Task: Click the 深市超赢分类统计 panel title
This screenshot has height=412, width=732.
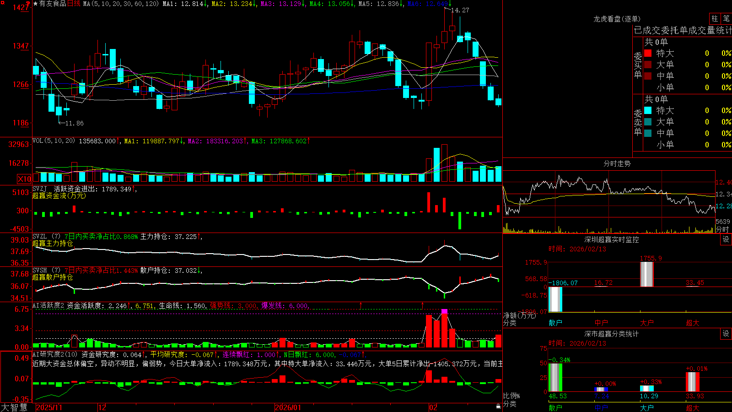Action: coord(612,334)
